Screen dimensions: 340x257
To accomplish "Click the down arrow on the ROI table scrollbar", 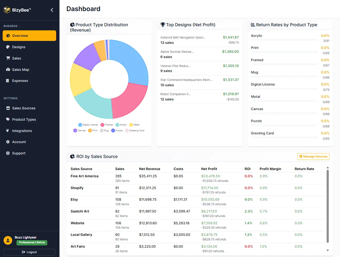I will click(328, 250).
